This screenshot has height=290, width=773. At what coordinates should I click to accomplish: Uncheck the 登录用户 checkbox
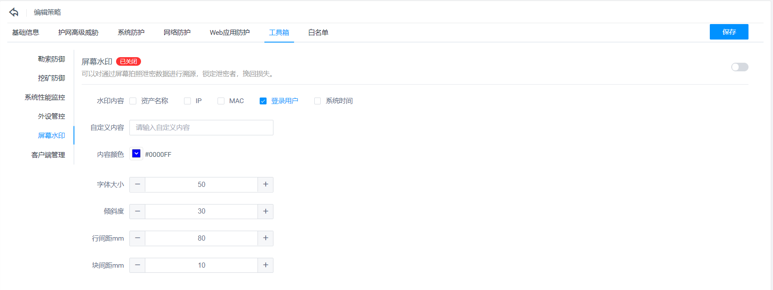coord(263,101)
